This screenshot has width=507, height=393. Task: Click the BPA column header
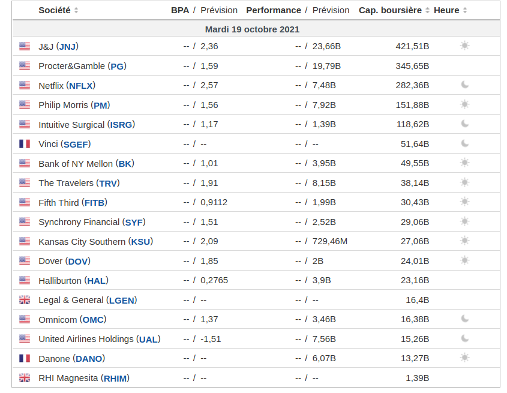click(180, 10)
